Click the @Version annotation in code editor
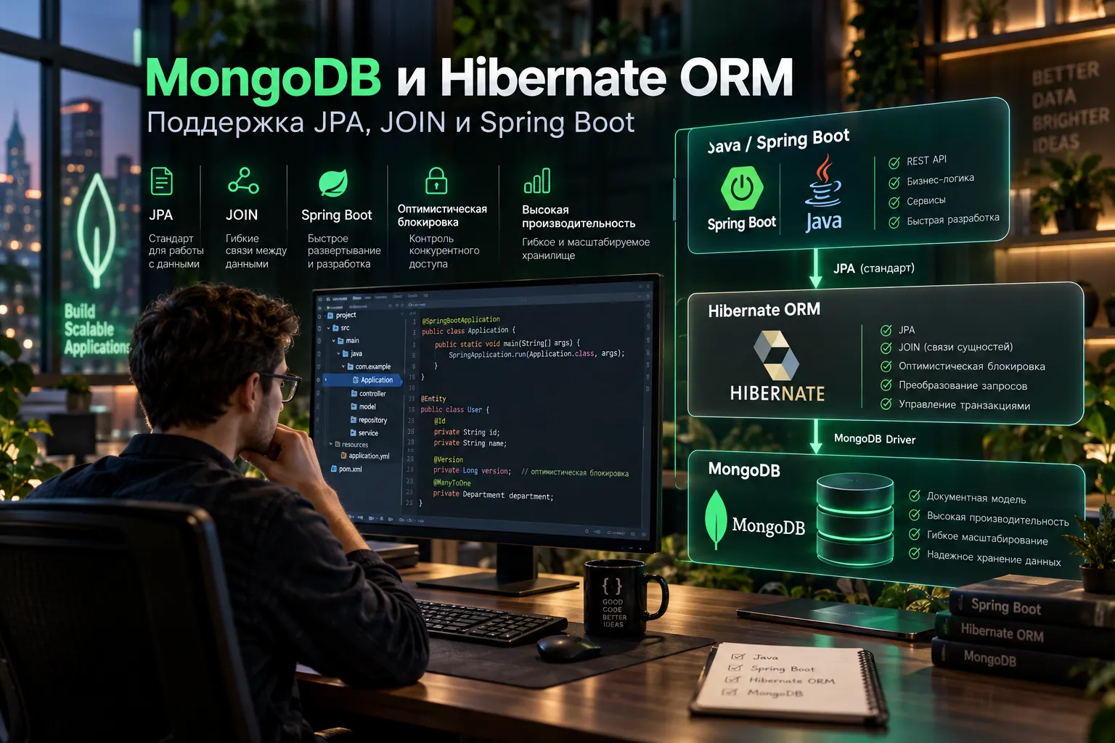This screenshot has width=1115, height=743. click(x=448, y=459)
